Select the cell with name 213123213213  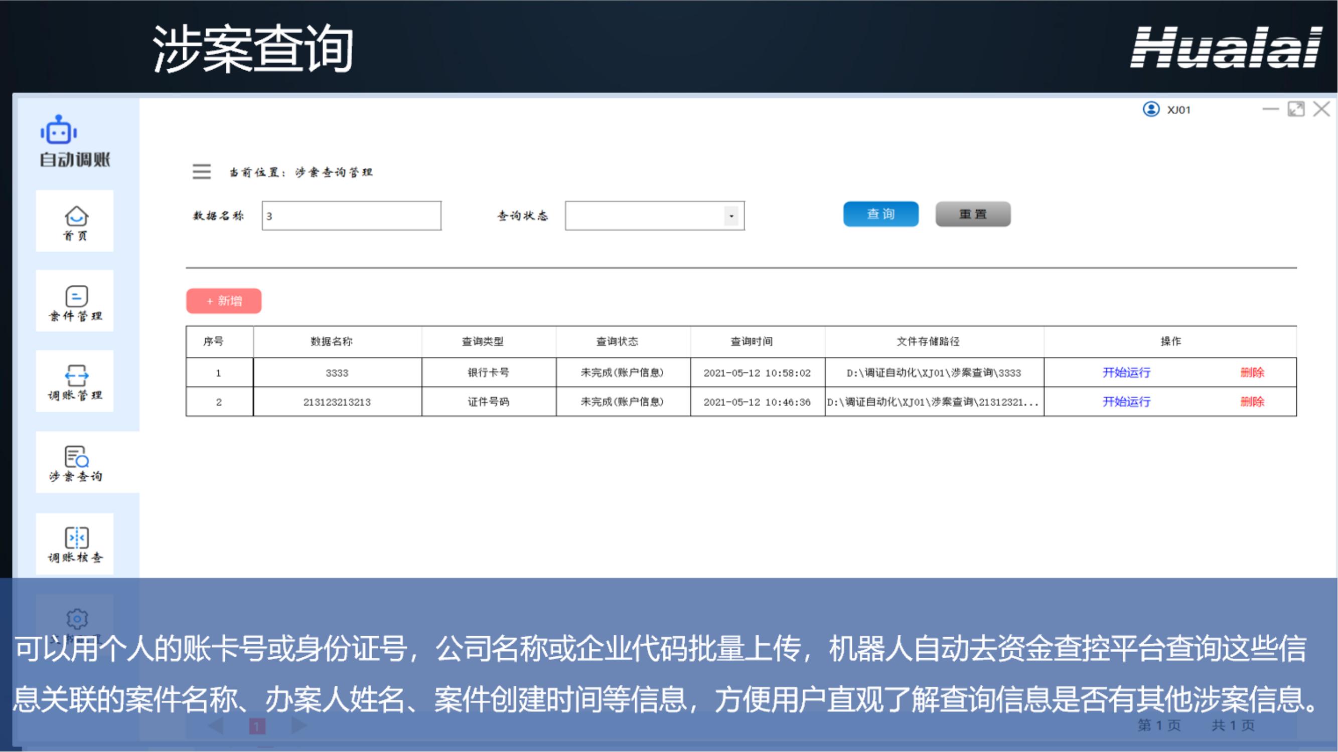click(x=337, y=402)
